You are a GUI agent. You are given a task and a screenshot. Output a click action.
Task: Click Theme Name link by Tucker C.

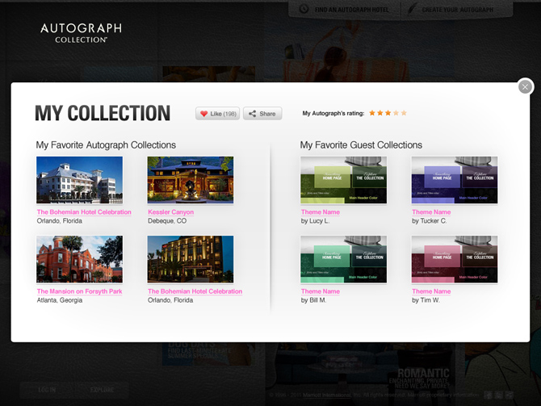431,212
